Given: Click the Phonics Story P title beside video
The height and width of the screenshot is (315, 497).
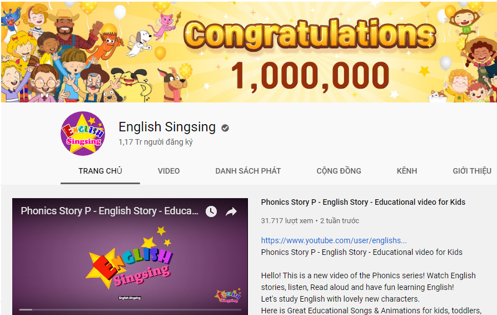Looking at the screenshot, I should point(363,202).
